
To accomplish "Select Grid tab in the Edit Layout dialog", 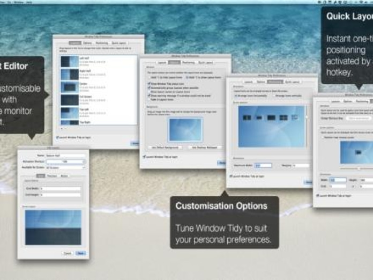I will pyautogui.click(x=41, y=176).
